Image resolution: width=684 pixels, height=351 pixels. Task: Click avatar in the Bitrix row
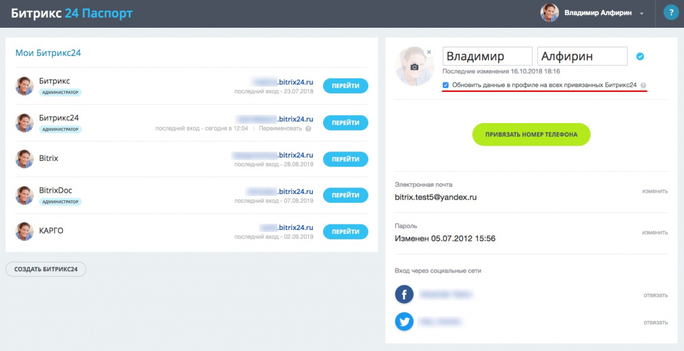24,159
